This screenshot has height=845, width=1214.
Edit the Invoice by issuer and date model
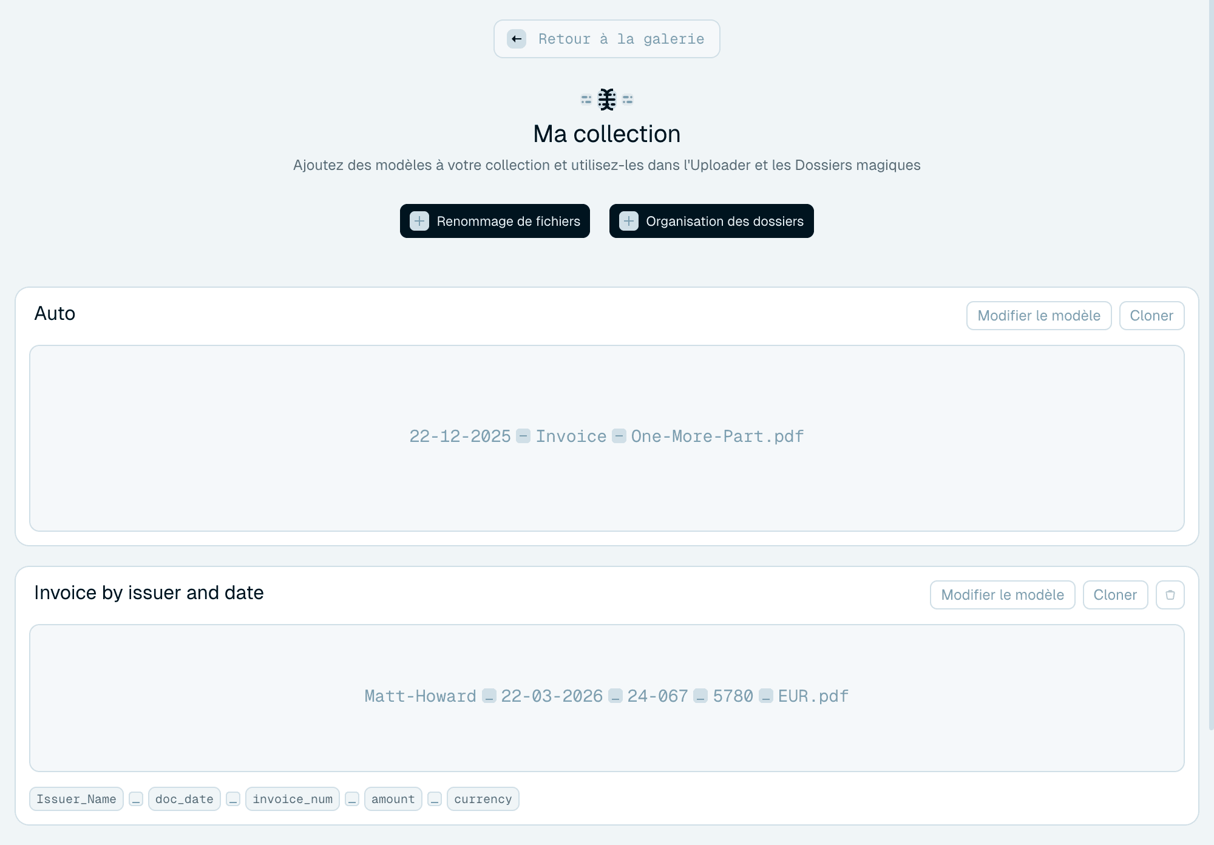(1002, 595)
